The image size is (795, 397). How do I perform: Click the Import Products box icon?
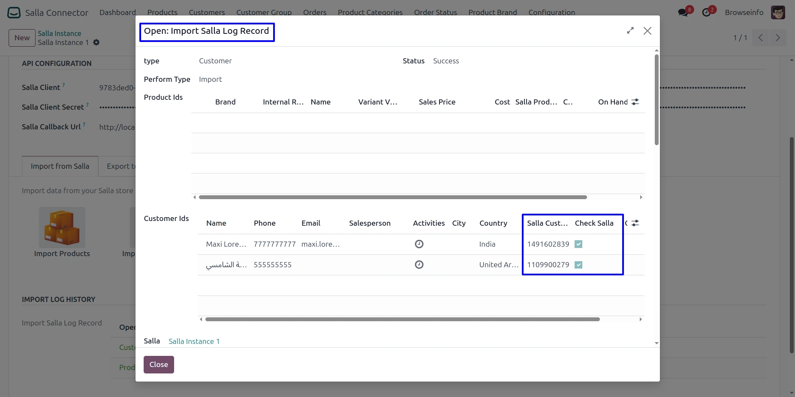62,228
